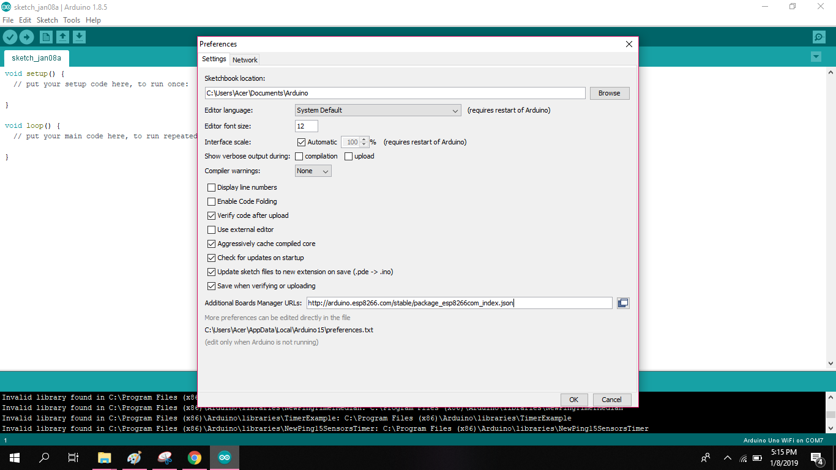
Task: Click Cancel in Preferences dialog
Action: [x=611, y=400]
